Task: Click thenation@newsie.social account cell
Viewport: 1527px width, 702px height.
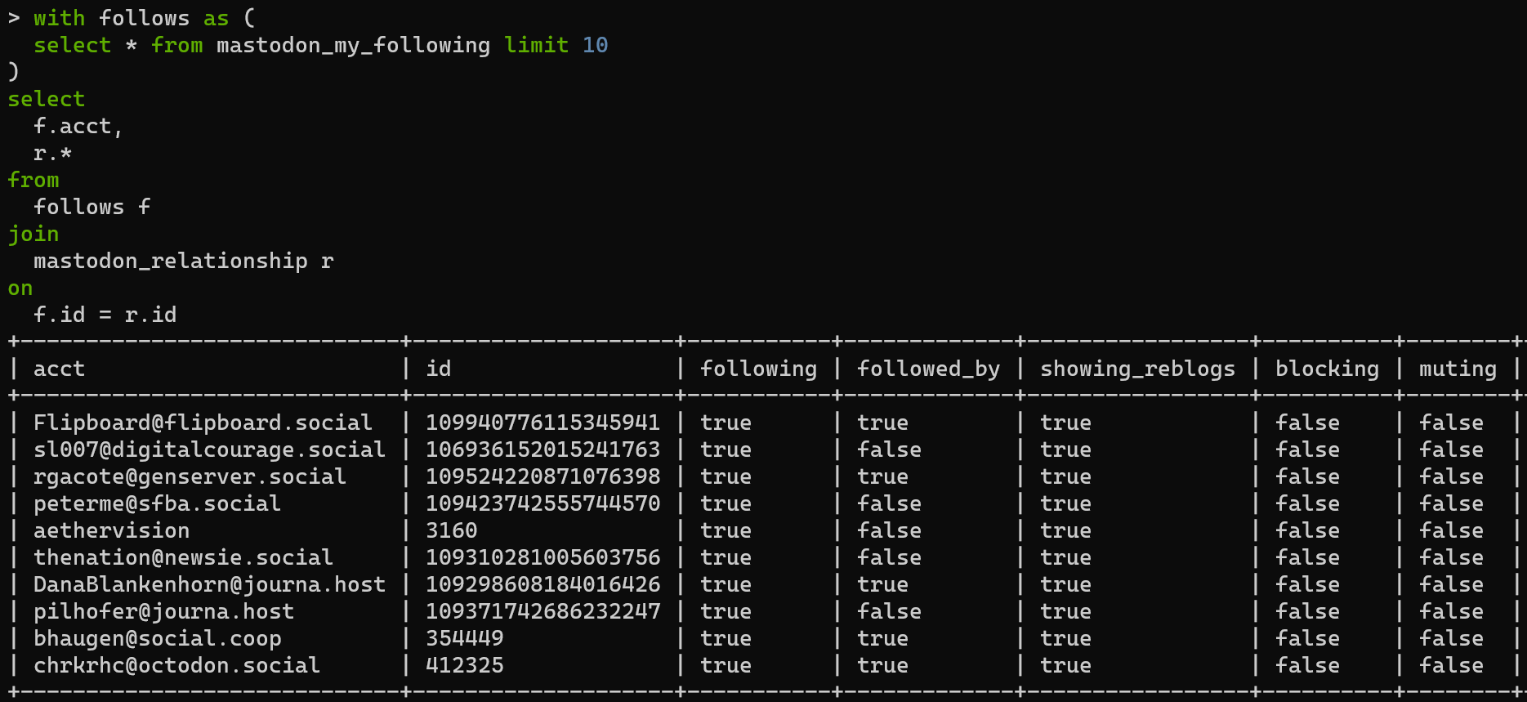Action: point(183,557)
